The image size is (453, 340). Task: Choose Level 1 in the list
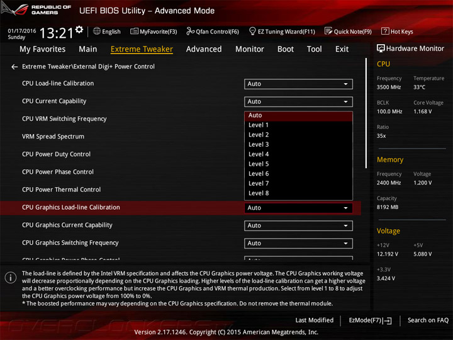(x=298, y=125)
